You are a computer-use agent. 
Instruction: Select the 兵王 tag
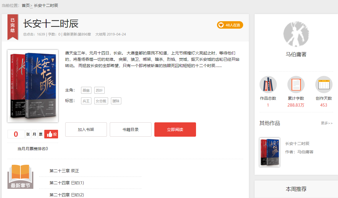tap(86, 101)
